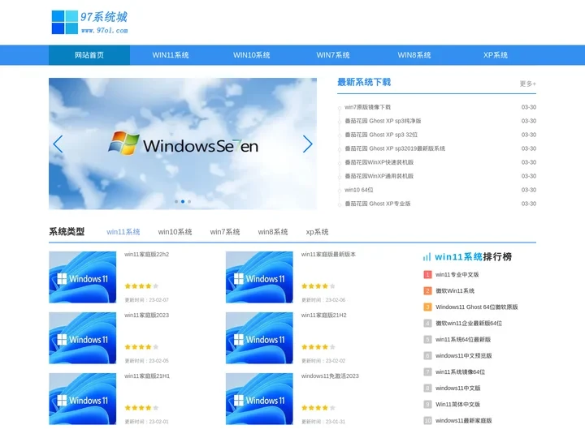Screen dimensions: 585x438
Task: Click the star rating of win11家庭版21H2
Action: point(318,347)
